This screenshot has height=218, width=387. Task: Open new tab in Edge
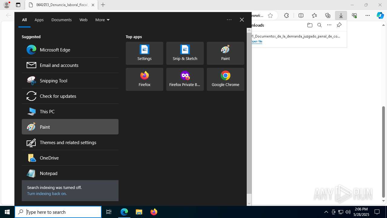(x=103, y=5)
